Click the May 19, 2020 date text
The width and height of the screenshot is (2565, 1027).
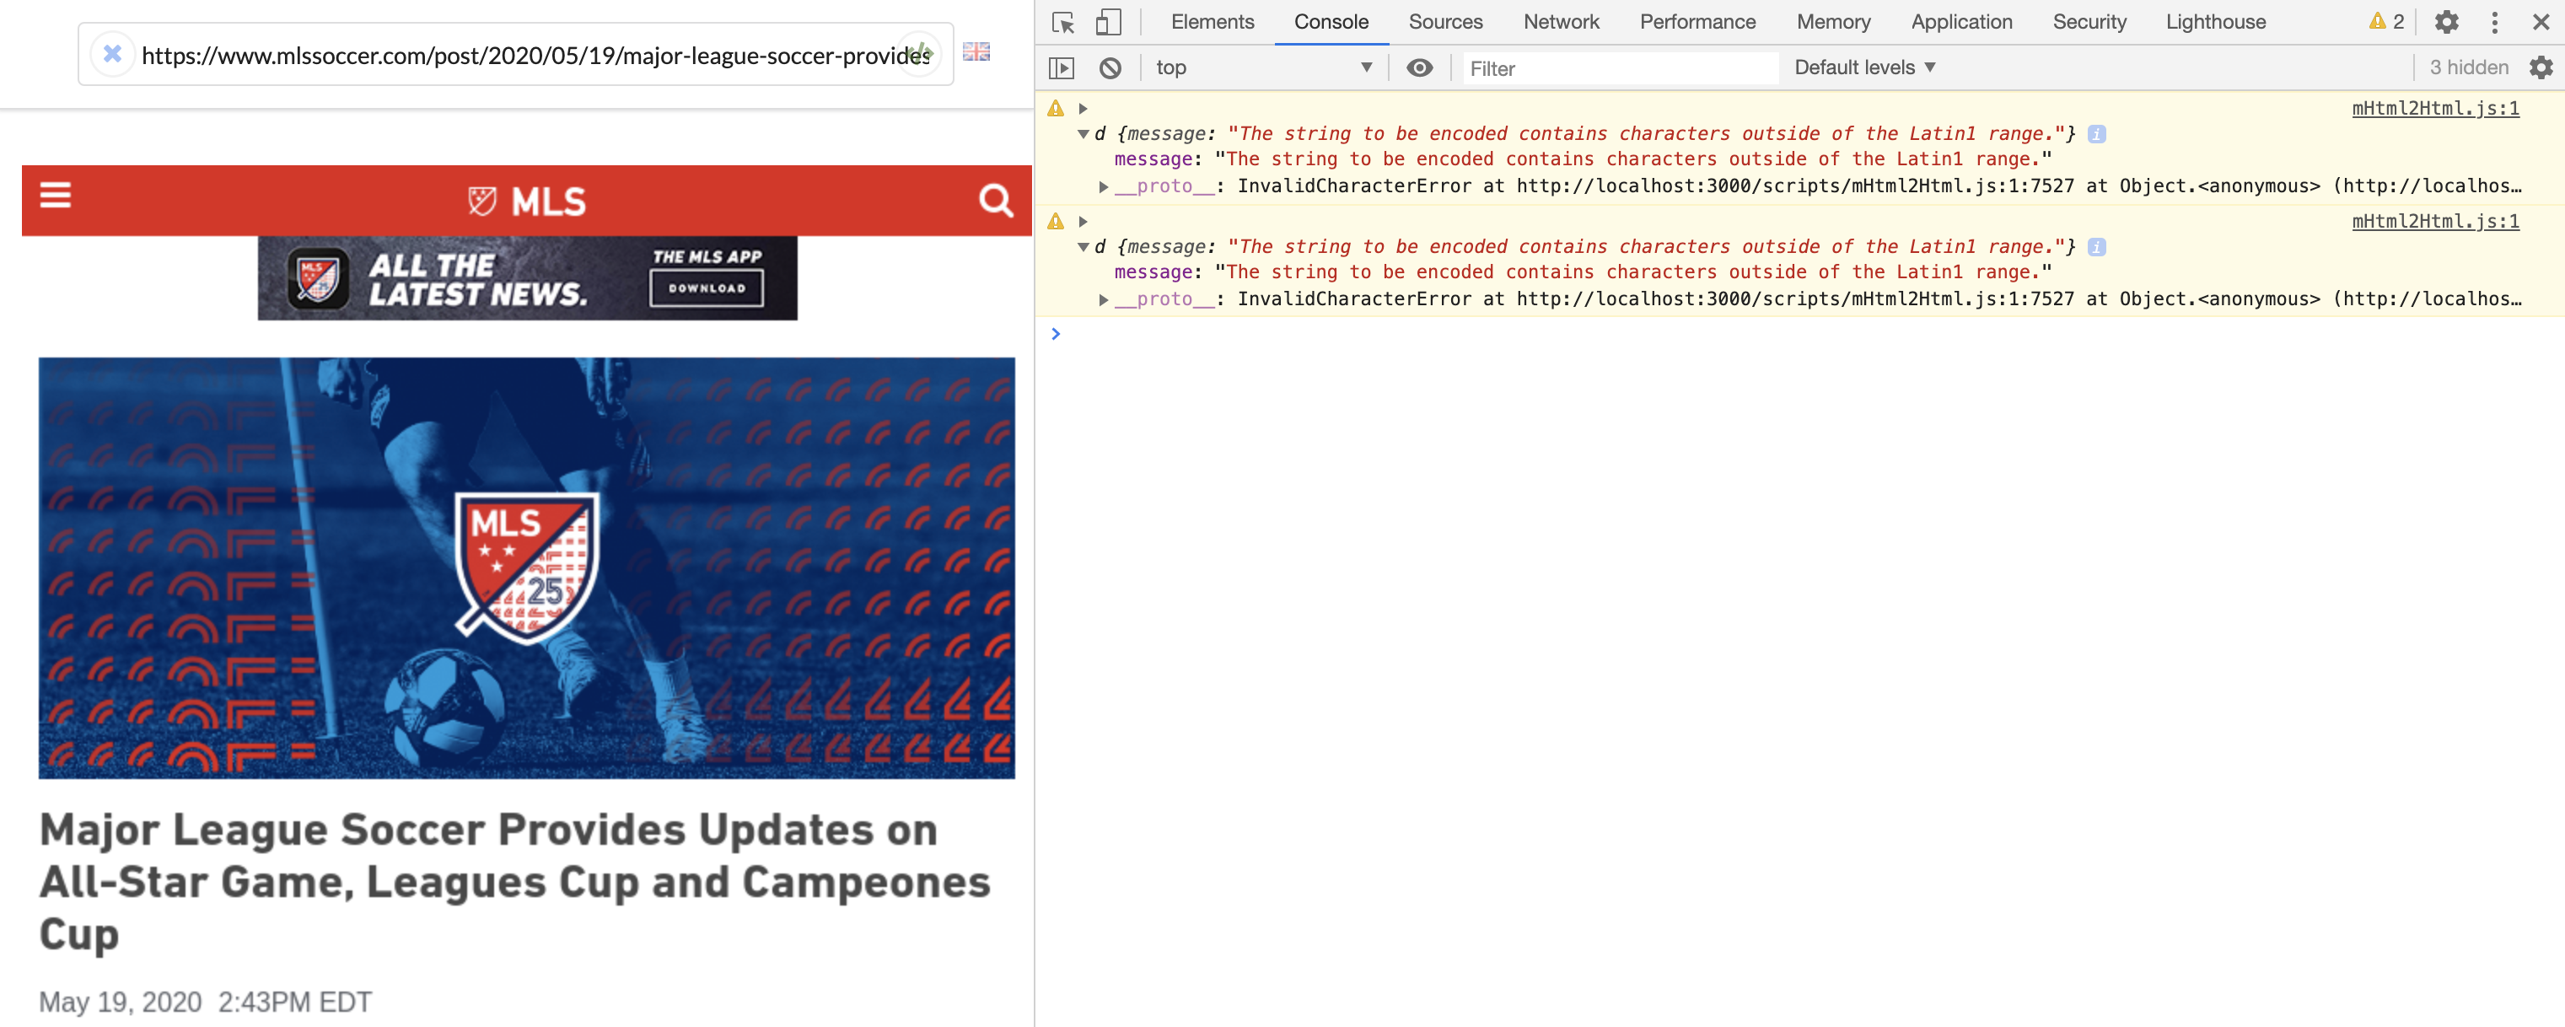click(x=121, y=1002)
